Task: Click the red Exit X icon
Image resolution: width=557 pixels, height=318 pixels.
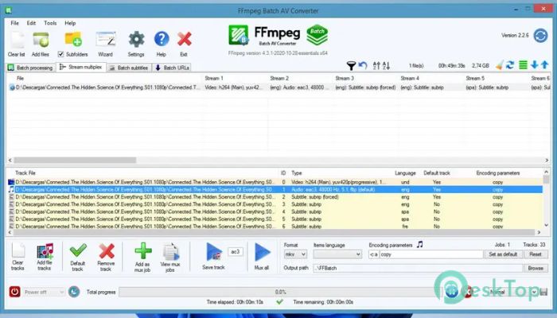Action: tap(185, 39)
